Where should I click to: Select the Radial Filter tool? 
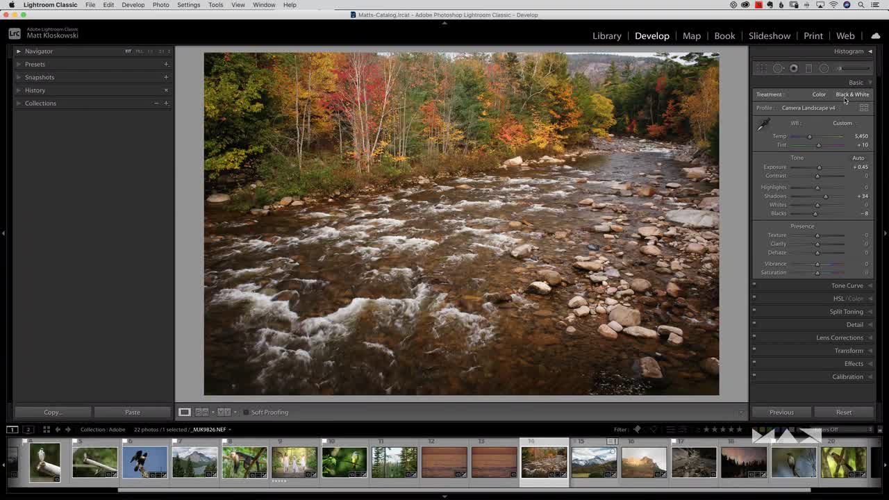(824, 68)
